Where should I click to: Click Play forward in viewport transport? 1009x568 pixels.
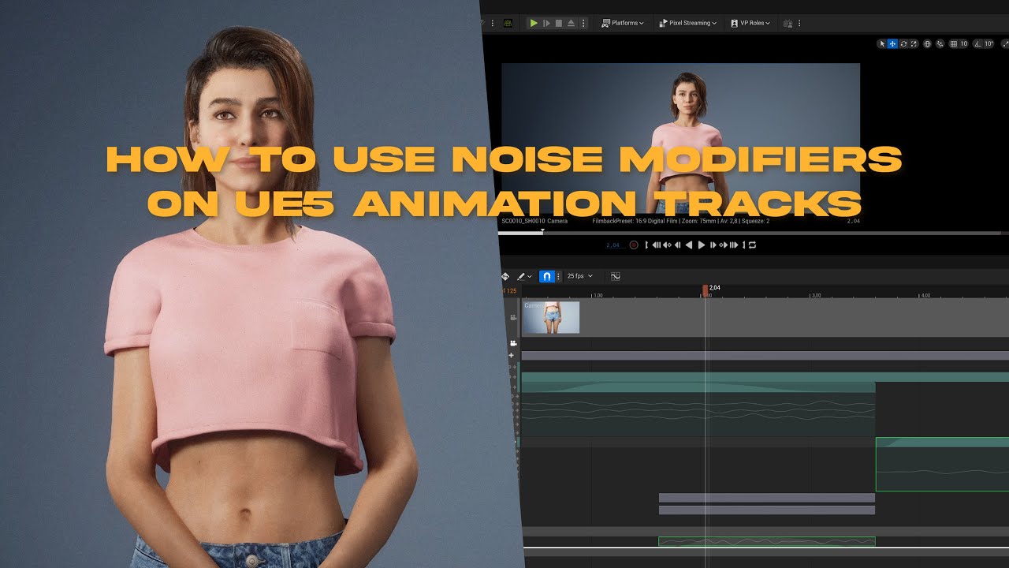point(702,245)
